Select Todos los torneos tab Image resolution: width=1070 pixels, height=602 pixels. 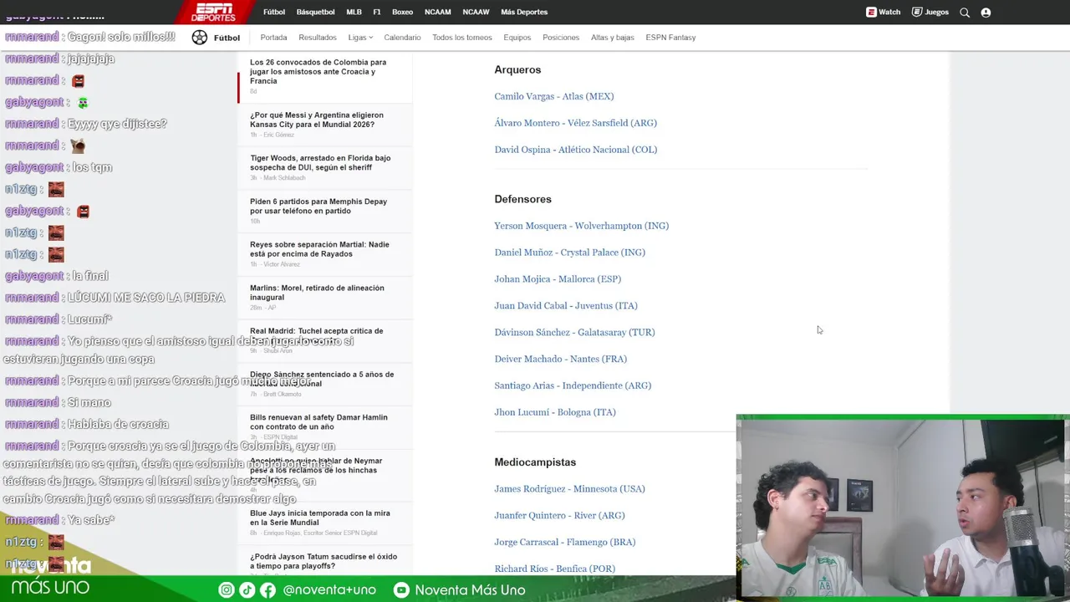click(462, 38)
